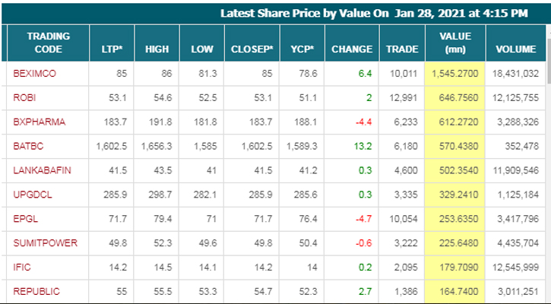
Task: Sort by the CLOSEP* column header
Action: [250, 49]
